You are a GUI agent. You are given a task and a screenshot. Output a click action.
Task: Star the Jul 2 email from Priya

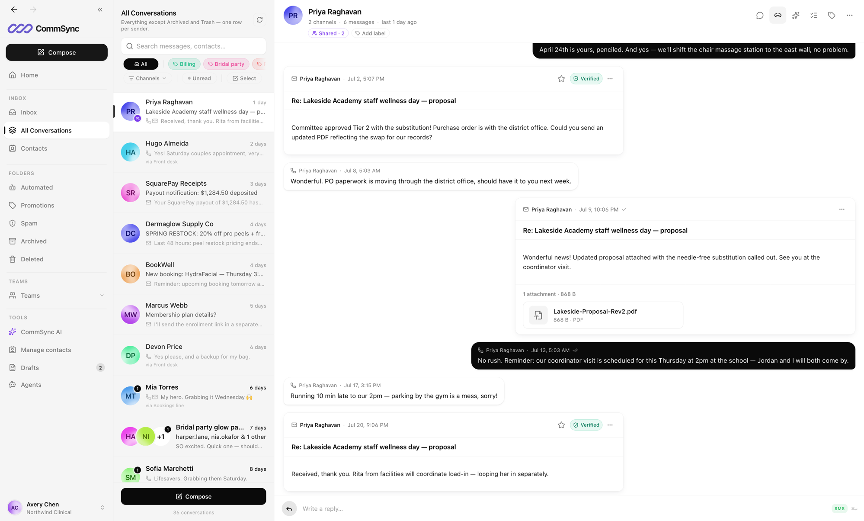click(561, 79)
